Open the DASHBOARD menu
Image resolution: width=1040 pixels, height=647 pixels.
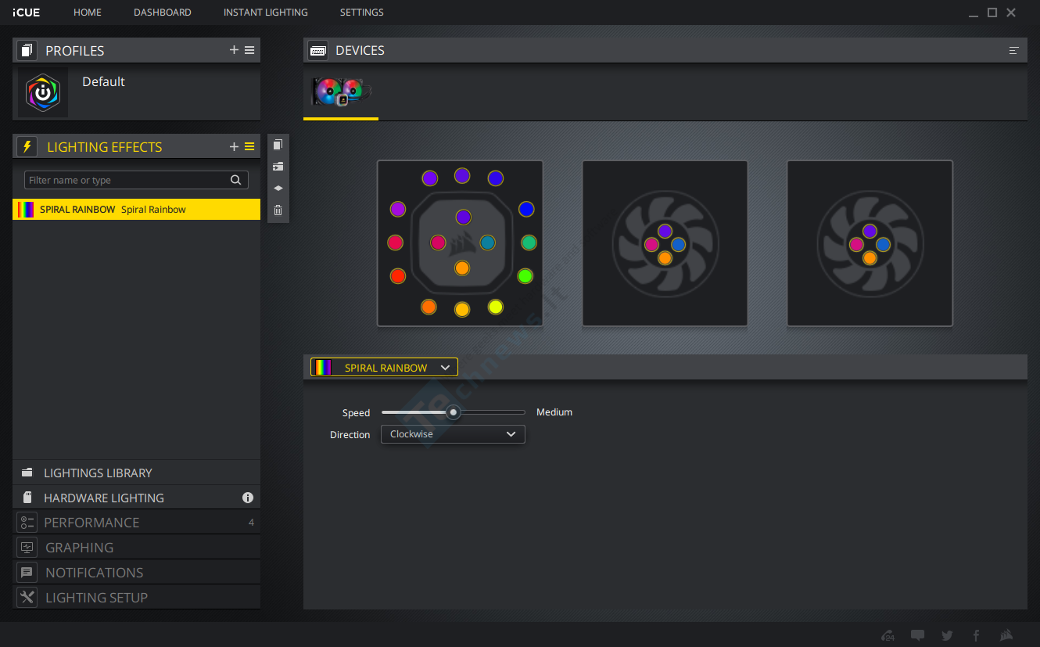[x=163, y=13]
